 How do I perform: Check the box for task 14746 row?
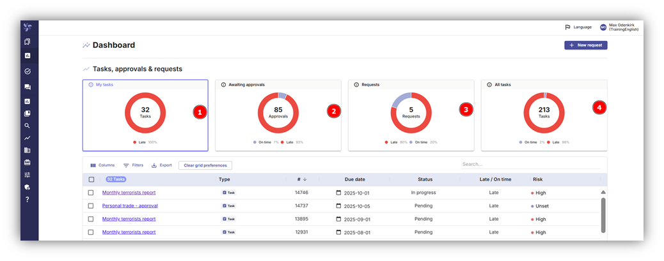(91, 193)
